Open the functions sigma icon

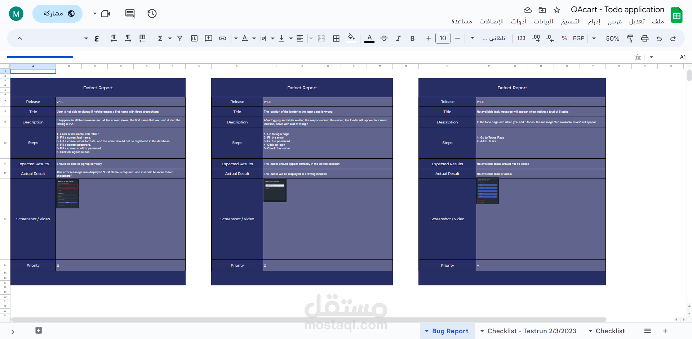(160, 39)
